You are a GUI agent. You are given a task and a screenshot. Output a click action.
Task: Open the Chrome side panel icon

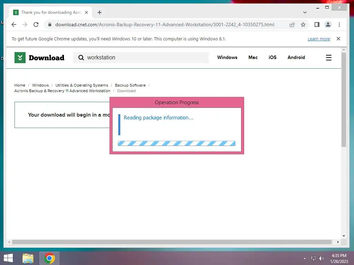click(x=317, y=24)
